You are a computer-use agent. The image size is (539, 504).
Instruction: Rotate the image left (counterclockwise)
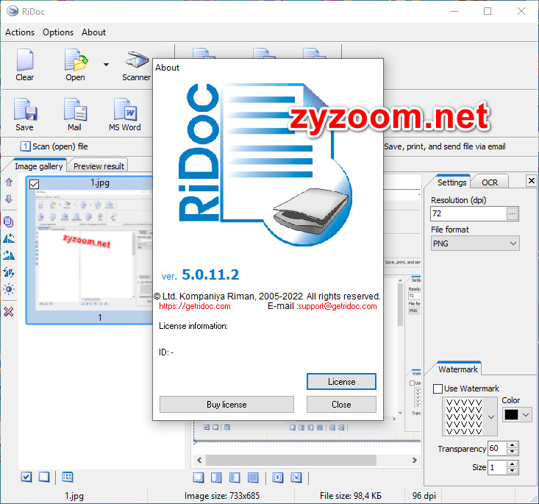pos(9,238)
